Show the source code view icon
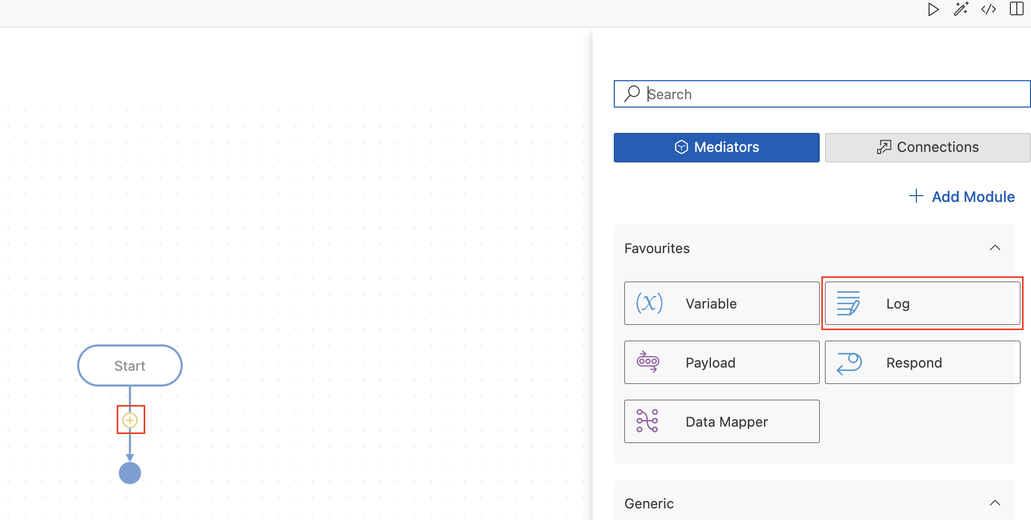The height and width of the screenshot is (520, 1031). pos(989,9)
